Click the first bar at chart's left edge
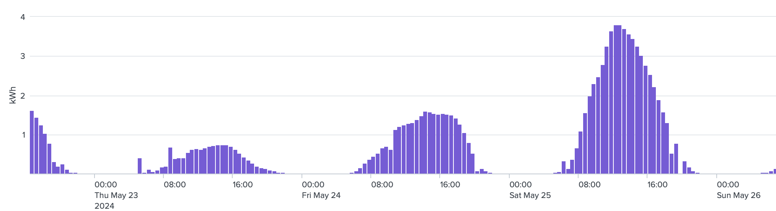Viewport: 776px width, 211px height. pyautogui.click(x=32, y=142)
